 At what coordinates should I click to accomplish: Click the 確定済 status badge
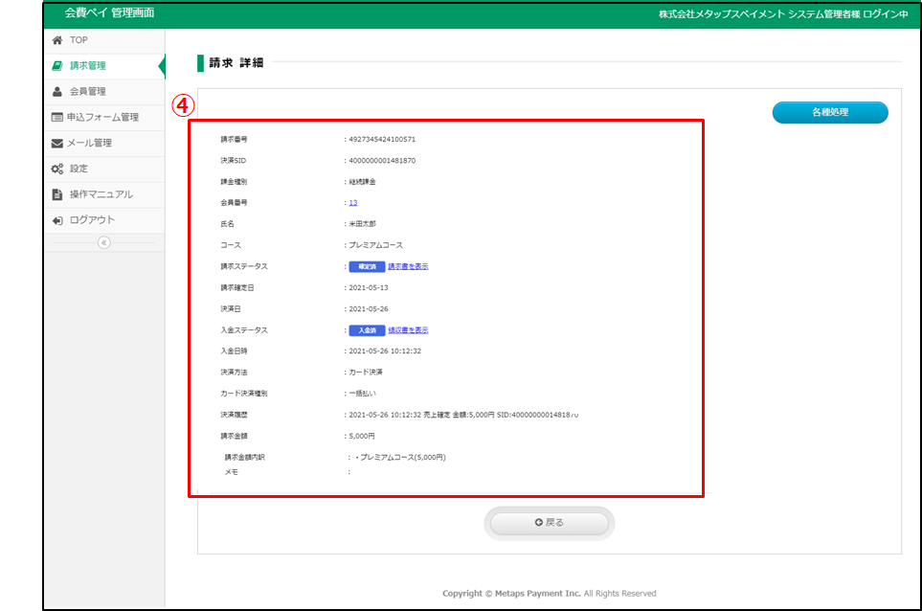(x=367, y=266)
